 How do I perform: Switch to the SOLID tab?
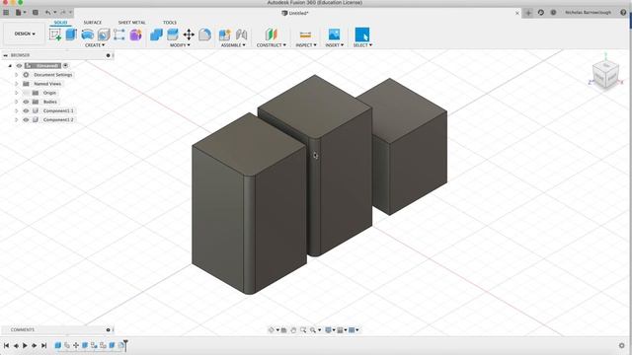click(x=60, y=23)
